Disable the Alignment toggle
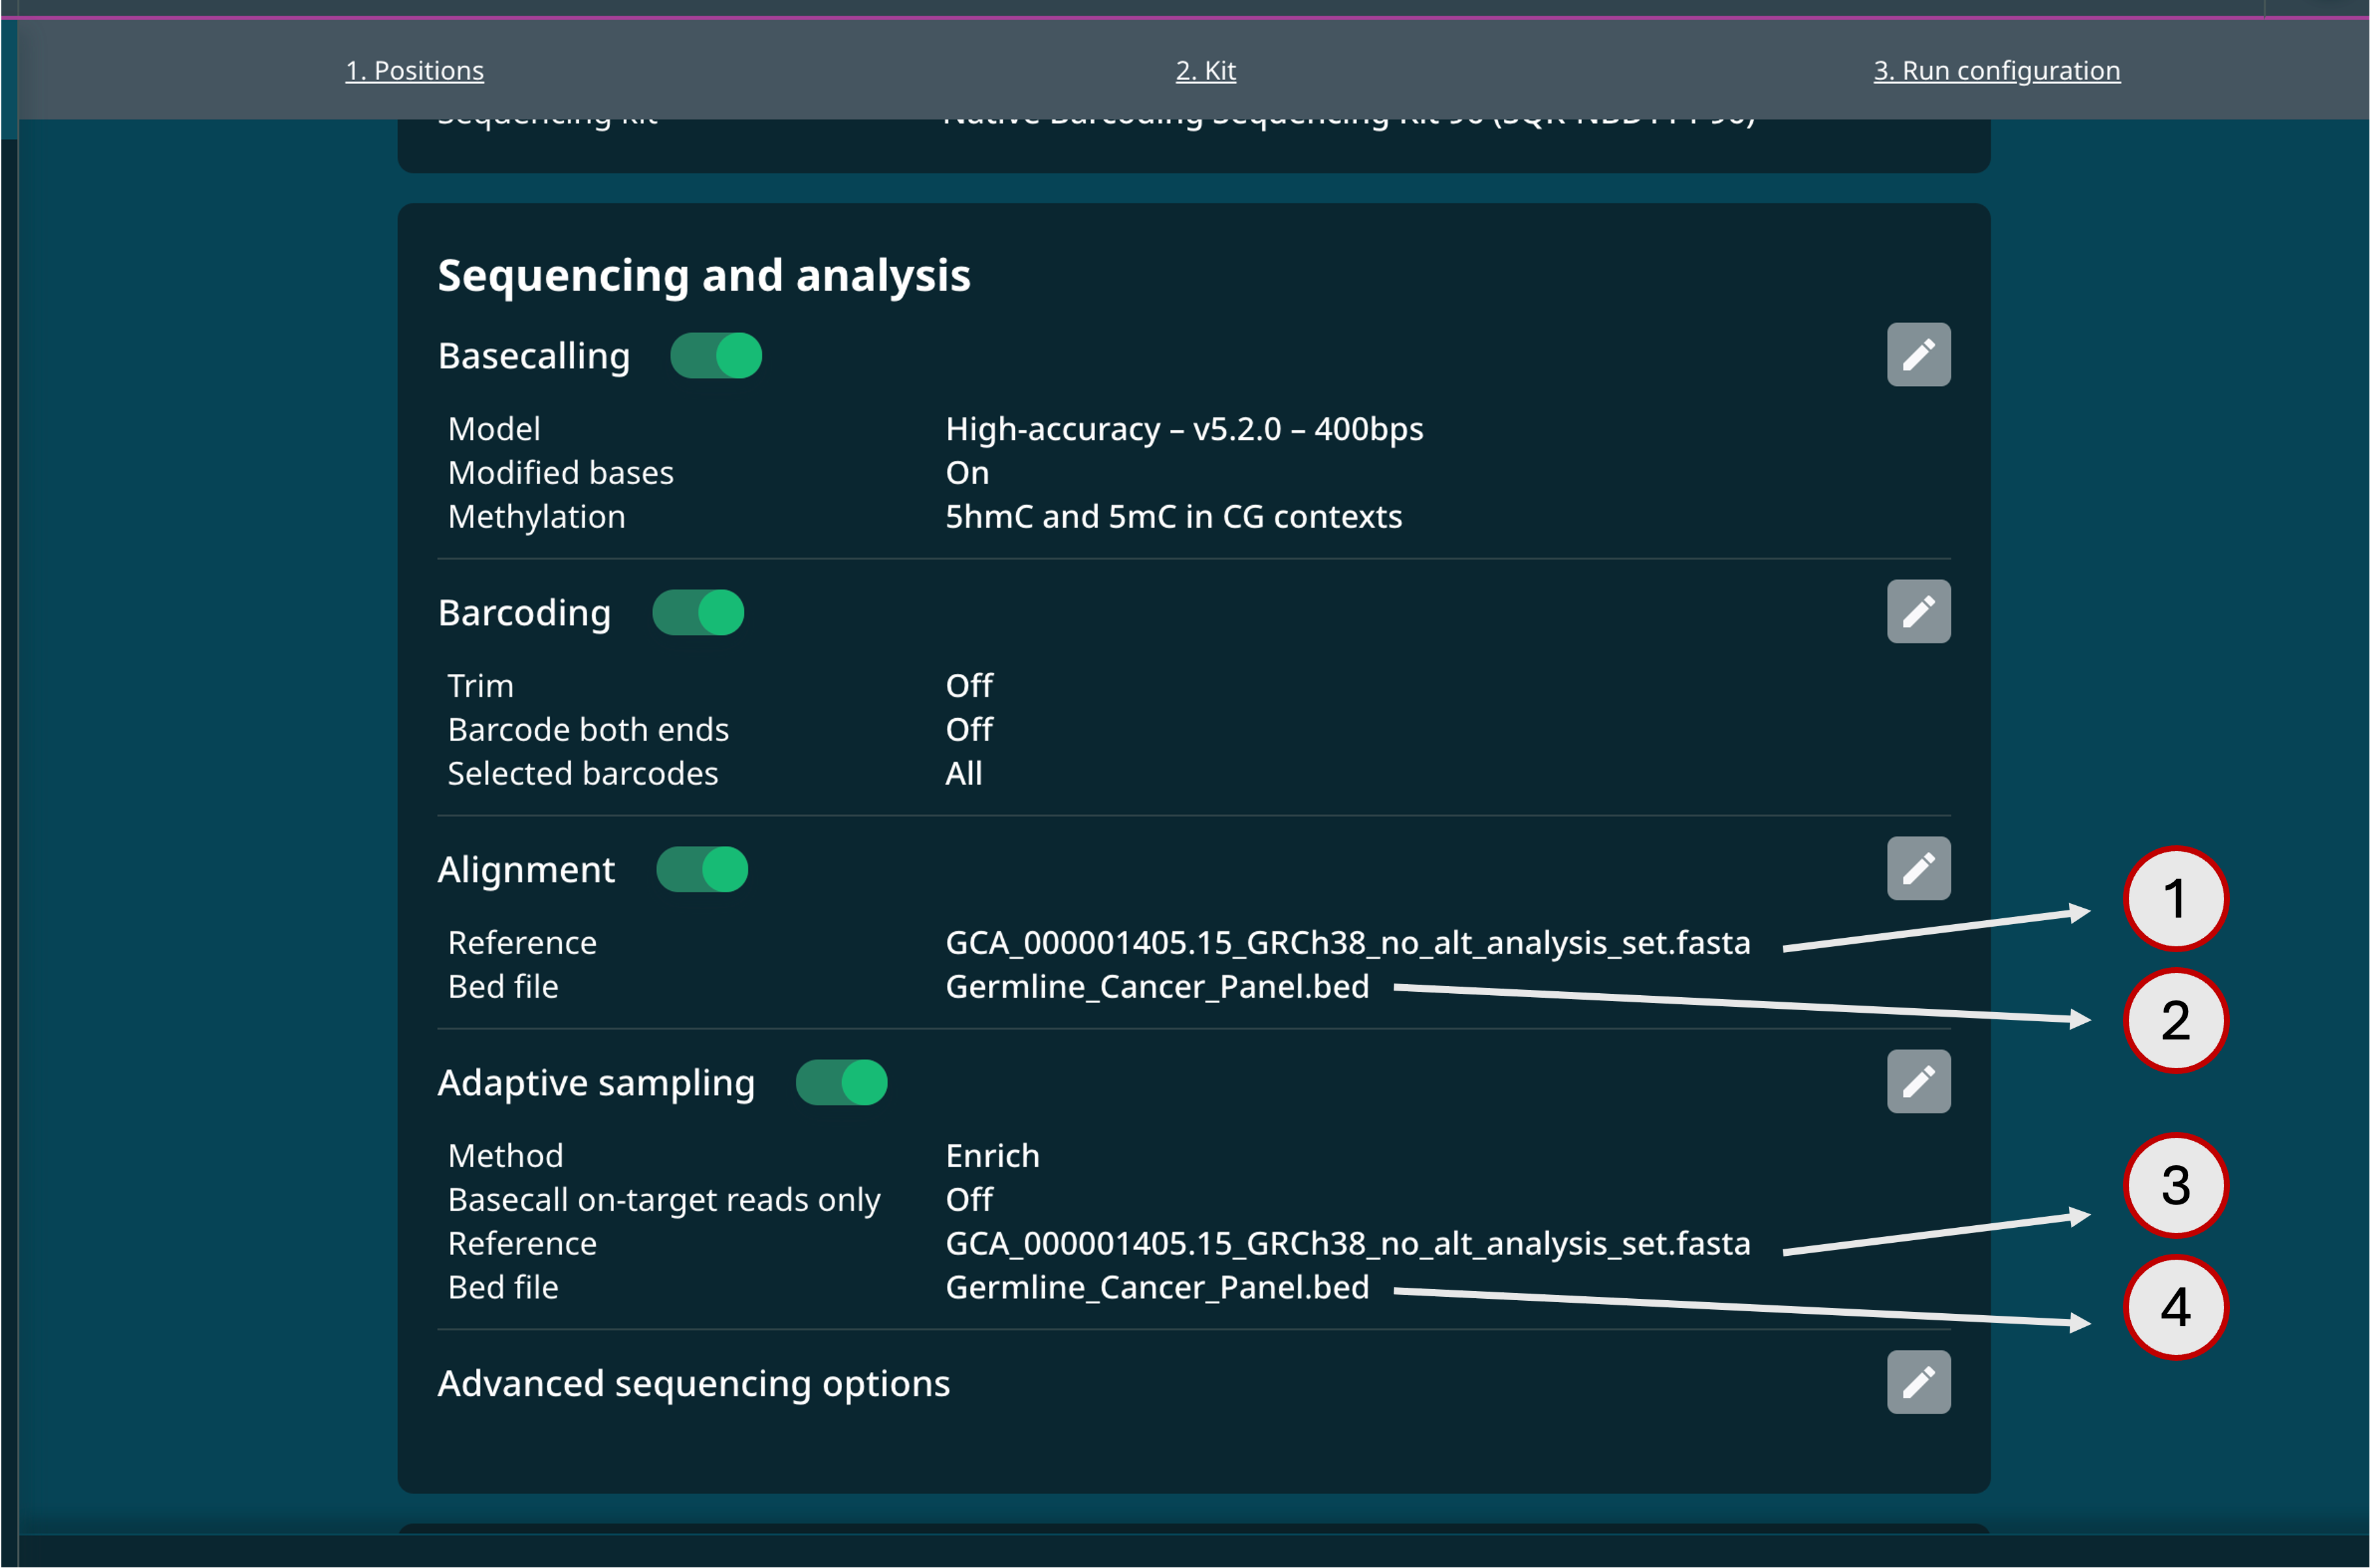Screen dimensions: 2372x1568 [x=702, y=869]
